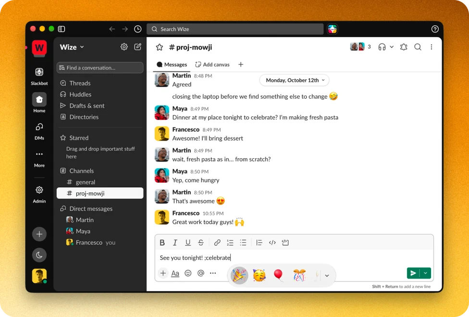The width and height of the screenshot is (469, 317).
Task: Click the Search Wize field
Action: (235, 29)
